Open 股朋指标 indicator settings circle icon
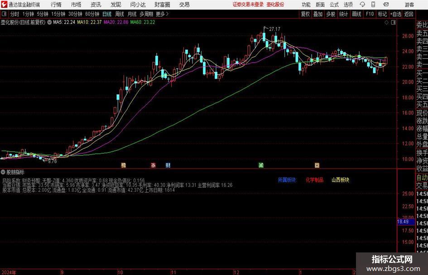This screenshot has width=428, height=275. pyautogui.click(x=3, y=172)
